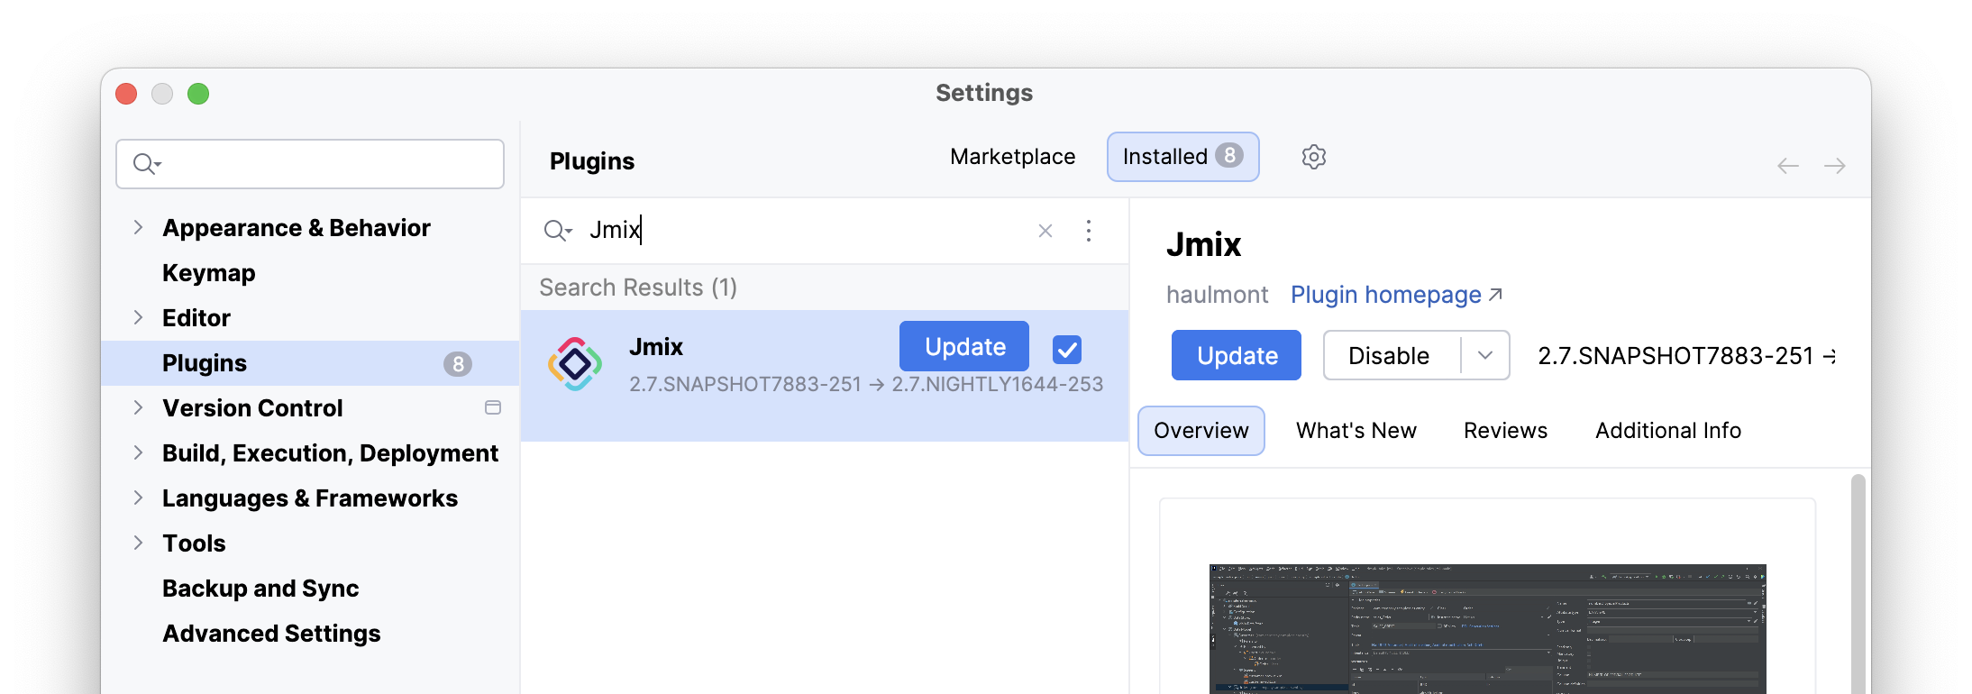Click the Plugins count badge in sidebar
Screen dimensions: 1972x694
[458, 363]
